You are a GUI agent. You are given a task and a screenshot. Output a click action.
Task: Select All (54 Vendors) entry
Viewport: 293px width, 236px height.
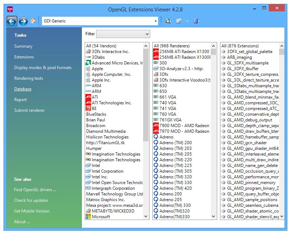(101, 46)
